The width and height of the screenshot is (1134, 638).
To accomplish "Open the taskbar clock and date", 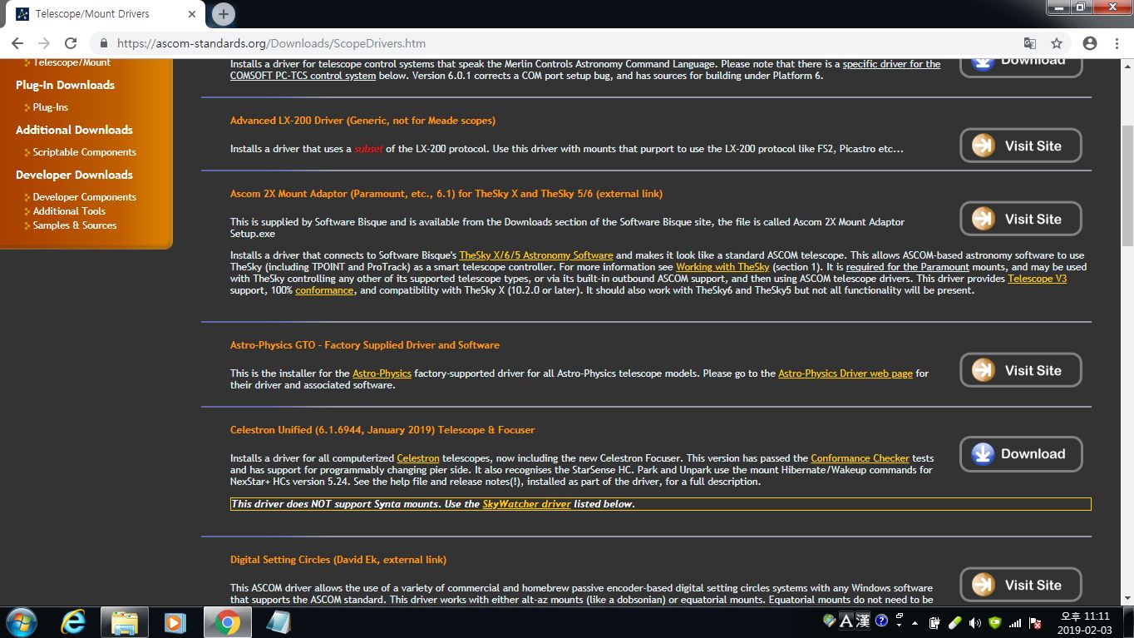I will (x=1086, y=623).
